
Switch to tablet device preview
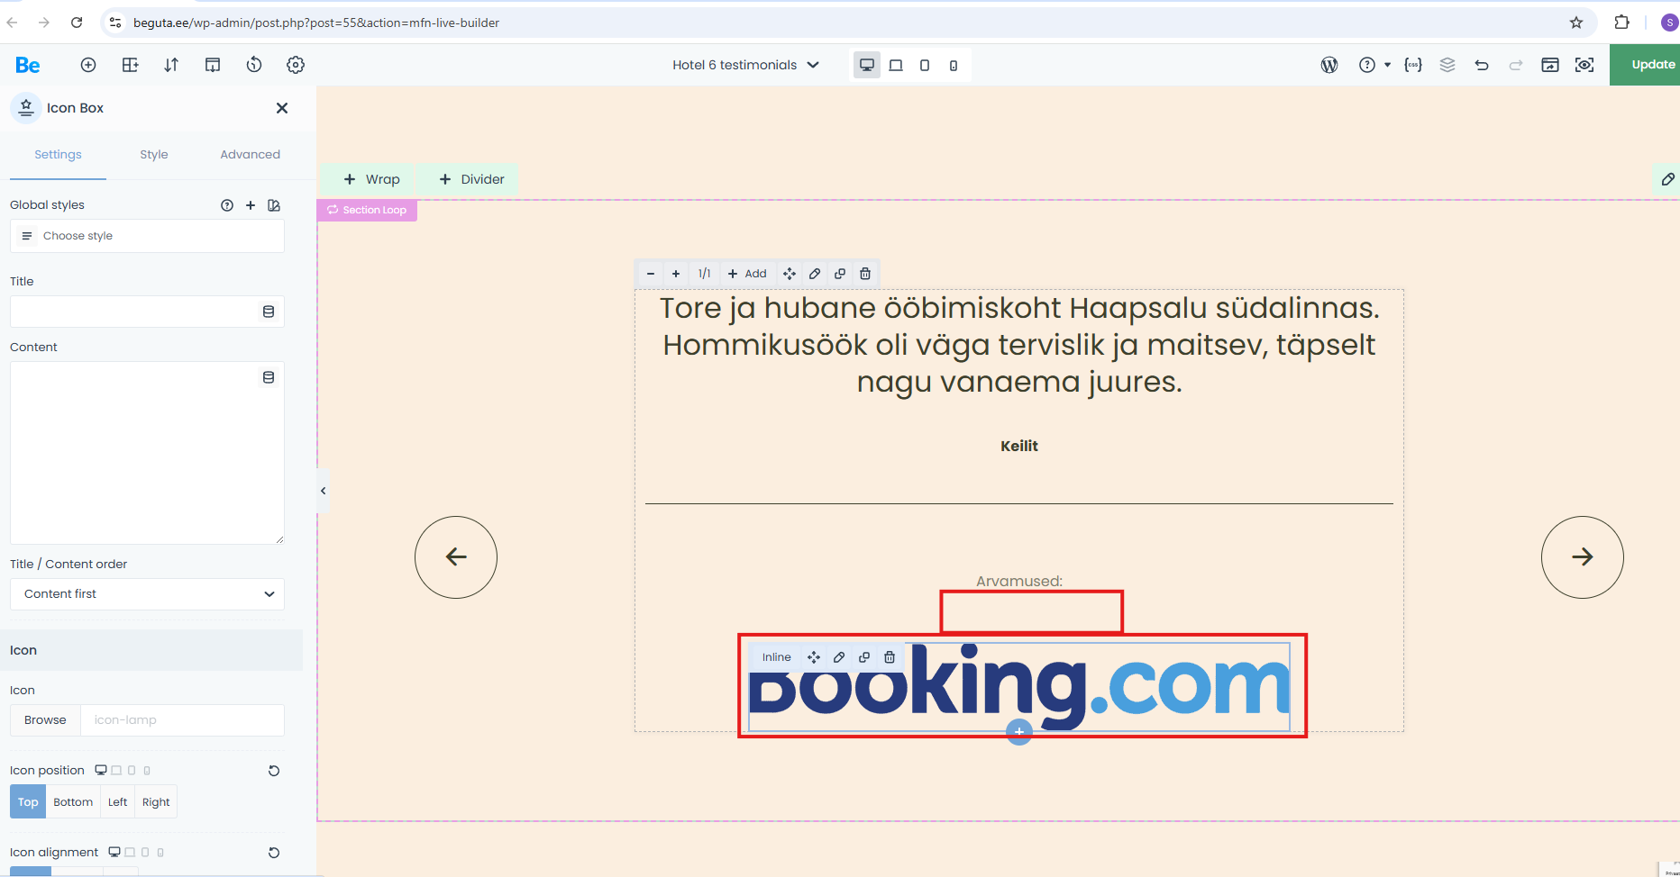tap(896, 65)
